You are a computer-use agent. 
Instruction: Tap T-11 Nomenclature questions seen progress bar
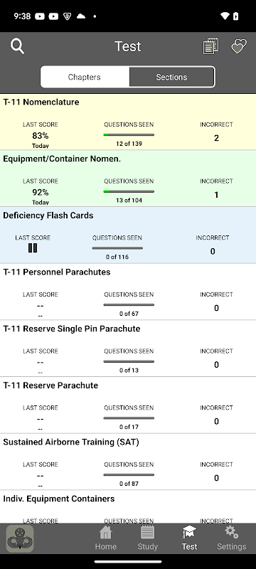tap(129, 134)
